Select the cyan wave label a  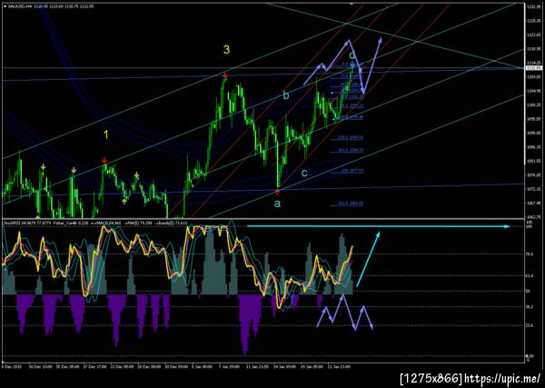point(277,204)
